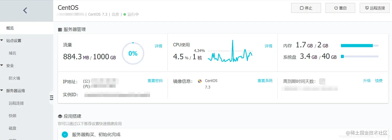Click the 4.5 % CPU value
The image size is (392, 140).
click(x=181, y=57)
